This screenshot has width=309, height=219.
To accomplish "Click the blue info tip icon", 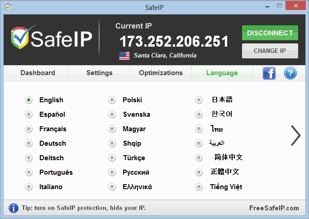I will tap(14, 208).
